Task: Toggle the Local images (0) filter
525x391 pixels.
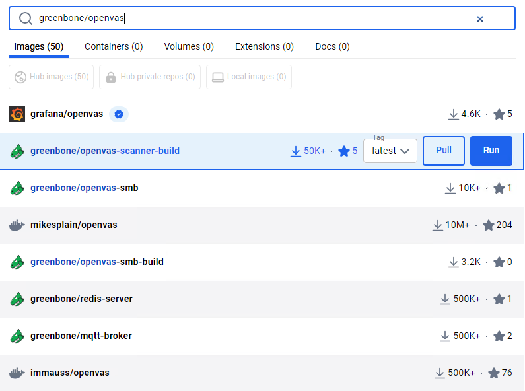Action: pyautogui.click(x=249, y=77)
